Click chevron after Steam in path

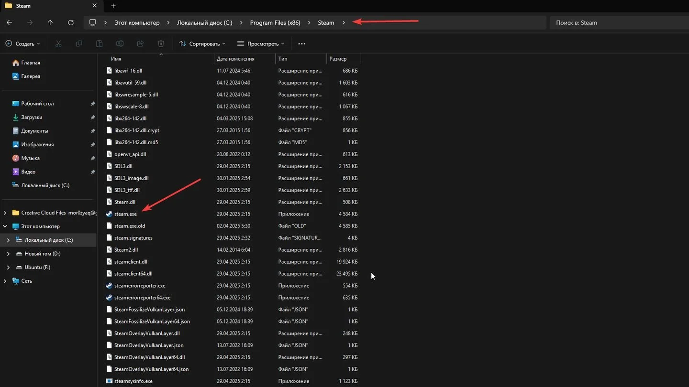[344, 22]
